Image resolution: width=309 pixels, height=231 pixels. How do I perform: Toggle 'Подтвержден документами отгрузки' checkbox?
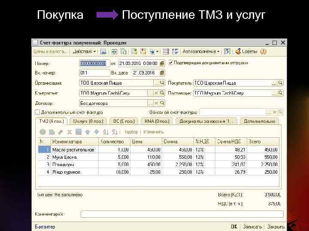coord(170,62)
